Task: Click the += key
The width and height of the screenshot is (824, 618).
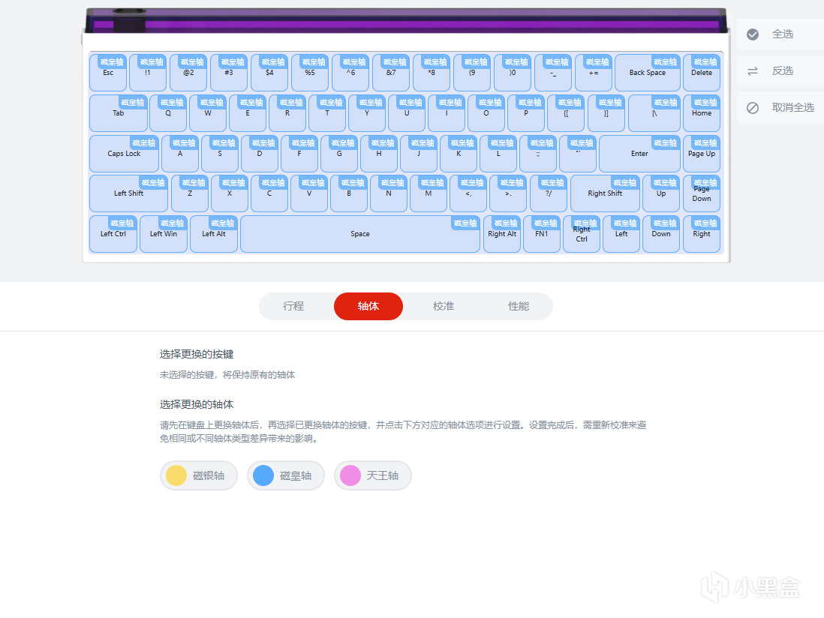Action: [594, 73]
